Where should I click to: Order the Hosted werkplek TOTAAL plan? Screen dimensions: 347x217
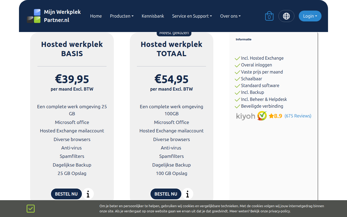point(166,194)
